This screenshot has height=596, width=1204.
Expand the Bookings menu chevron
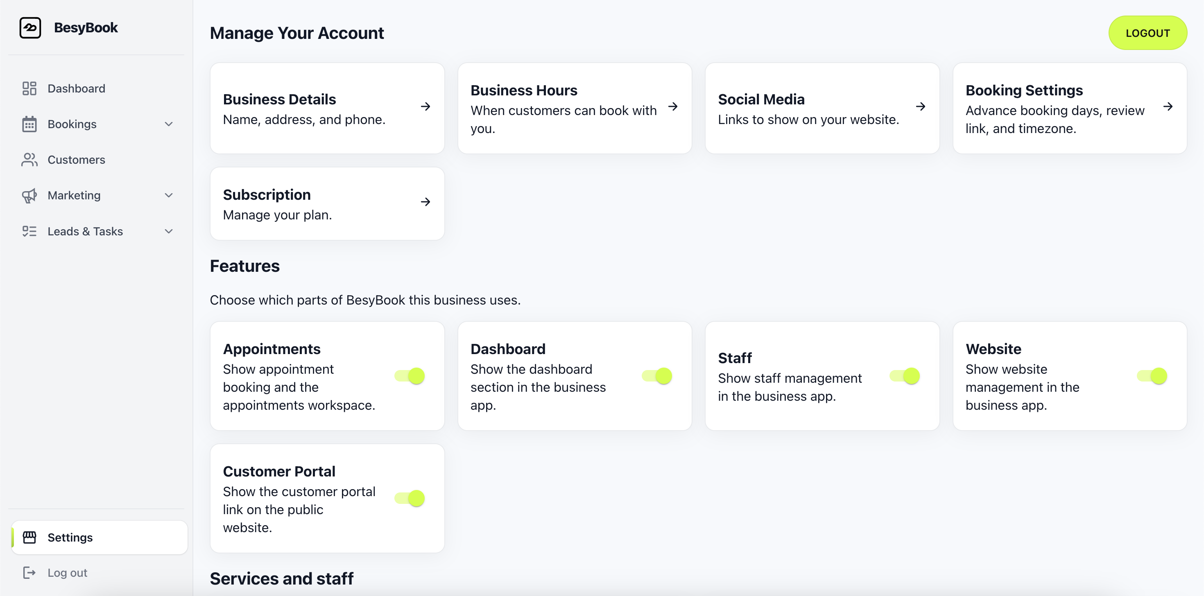coord(169,124)
